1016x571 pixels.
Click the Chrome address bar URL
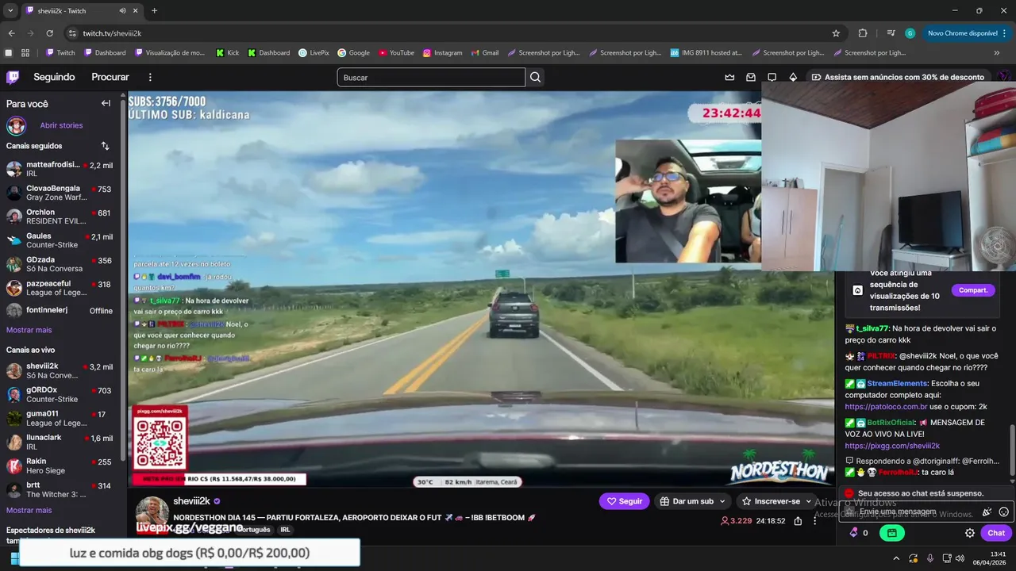(x=112, y=33)
